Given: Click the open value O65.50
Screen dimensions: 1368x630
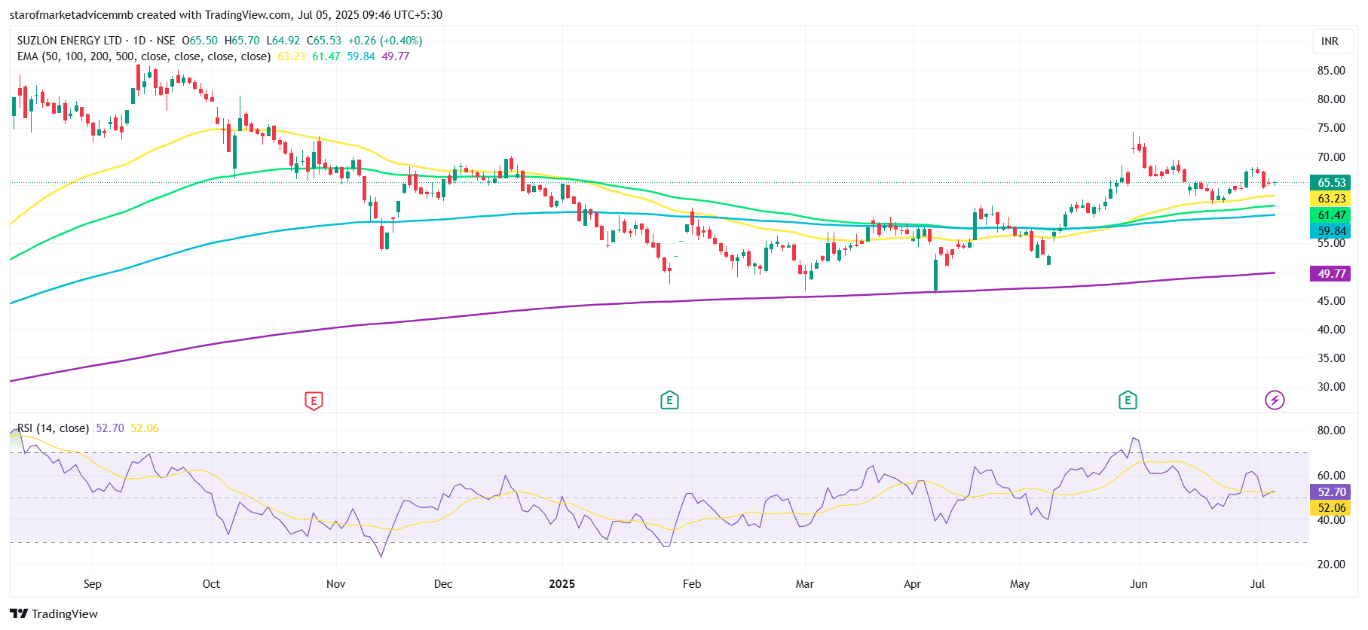Looking at the screenshot, I should (x=200, y=41).
